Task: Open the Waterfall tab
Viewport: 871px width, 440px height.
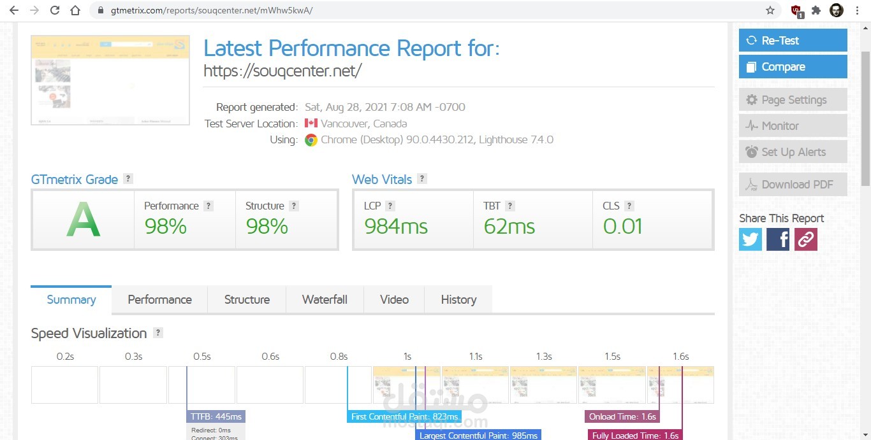Action: click(325, 300)
